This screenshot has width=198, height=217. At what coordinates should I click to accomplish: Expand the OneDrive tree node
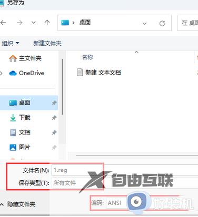pos(2,73)
